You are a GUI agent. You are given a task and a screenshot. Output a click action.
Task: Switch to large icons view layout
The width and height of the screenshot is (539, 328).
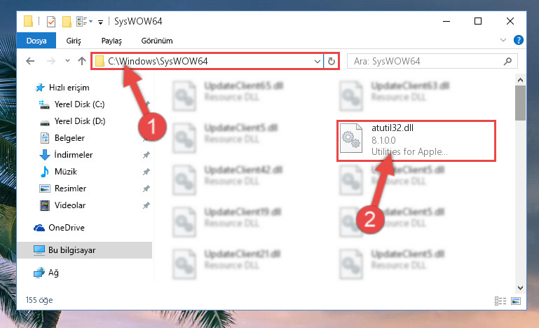(516, 301)
